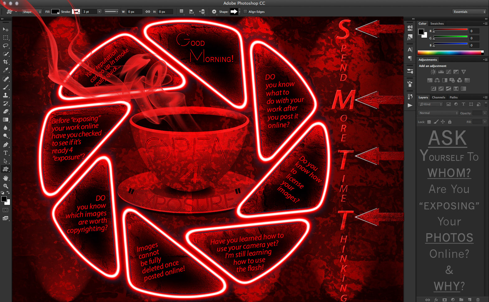This screenshot has width=489, height=302.
Task: Open the Essentials workspace dropdown
Action: click(x=469, y=12)
